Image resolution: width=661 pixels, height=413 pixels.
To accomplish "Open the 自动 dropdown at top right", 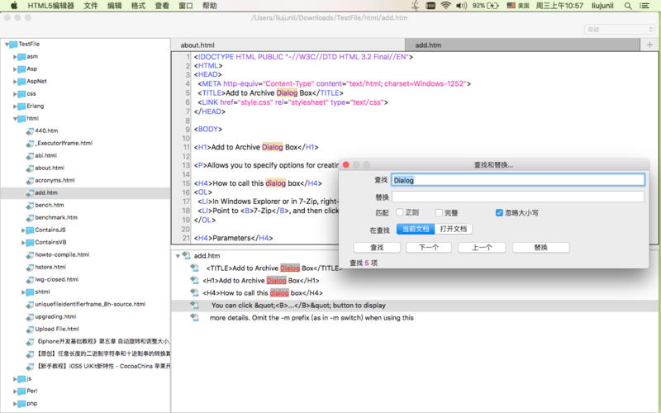I will 620,30.
